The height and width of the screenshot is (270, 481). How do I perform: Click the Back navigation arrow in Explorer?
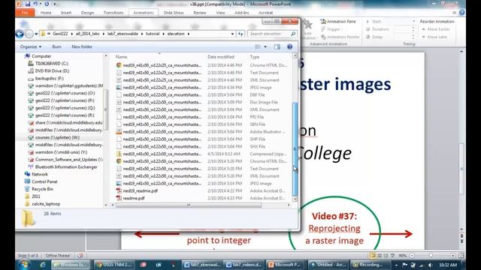20,34
